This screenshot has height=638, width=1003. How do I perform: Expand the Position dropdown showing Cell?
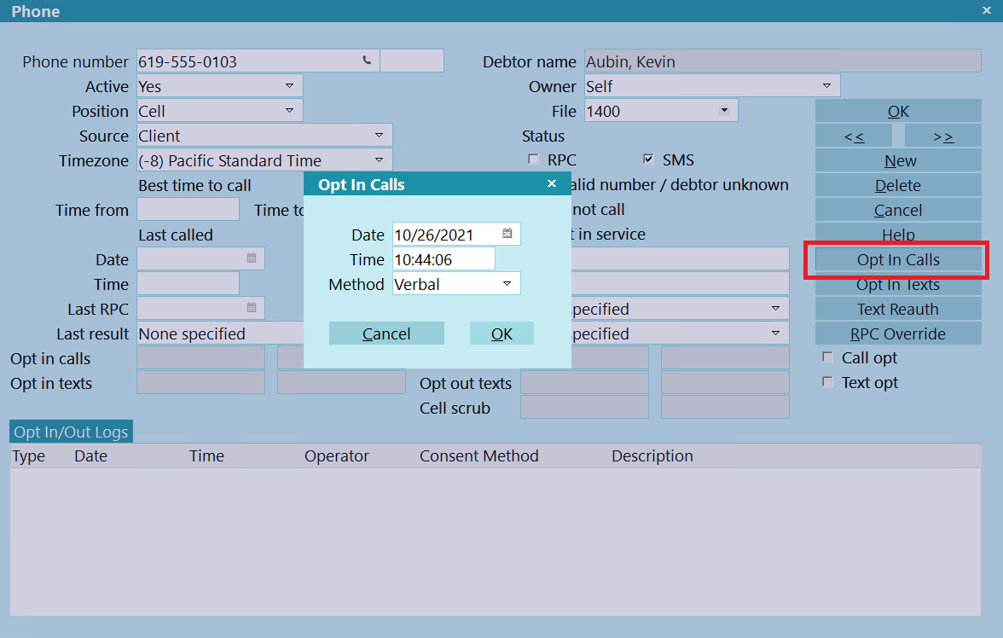289,111
